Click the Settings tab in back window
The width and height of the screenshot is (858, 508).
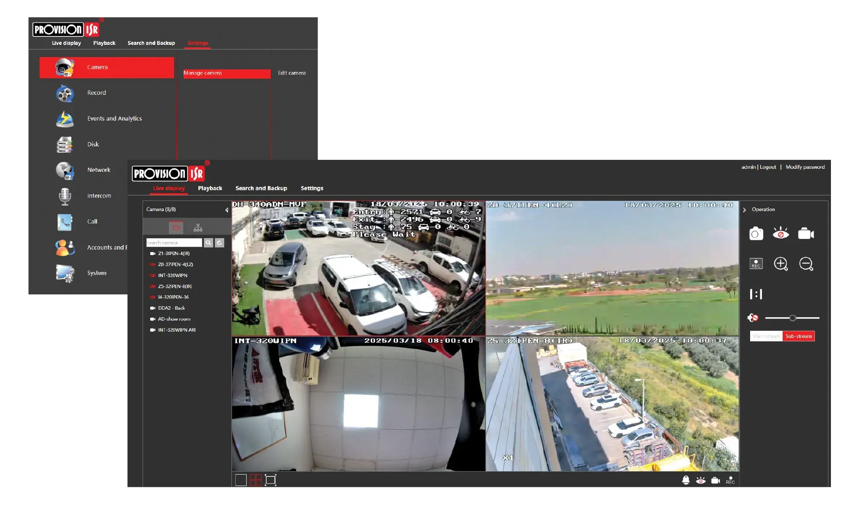pos(198,43)
